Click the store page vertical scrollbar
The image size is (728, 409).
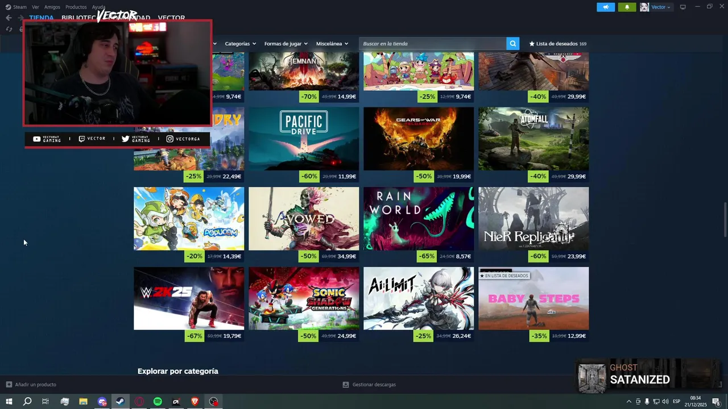[725, 220]
